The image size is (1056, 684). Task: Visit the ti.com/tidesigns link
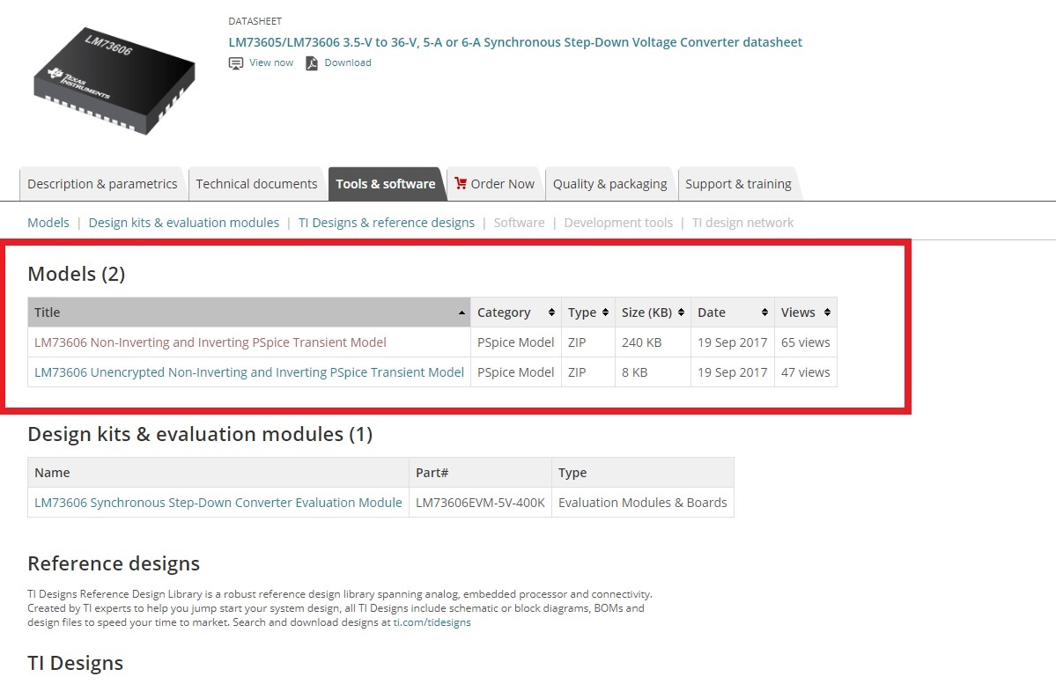pyautogui.click(x=432, y=622)
